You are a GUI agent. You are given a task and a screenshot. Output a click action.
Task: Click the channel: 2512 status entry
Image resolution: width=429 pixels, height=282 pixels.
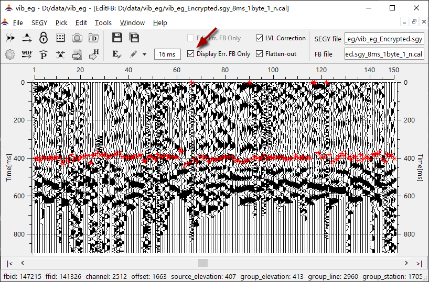[106, 277]
